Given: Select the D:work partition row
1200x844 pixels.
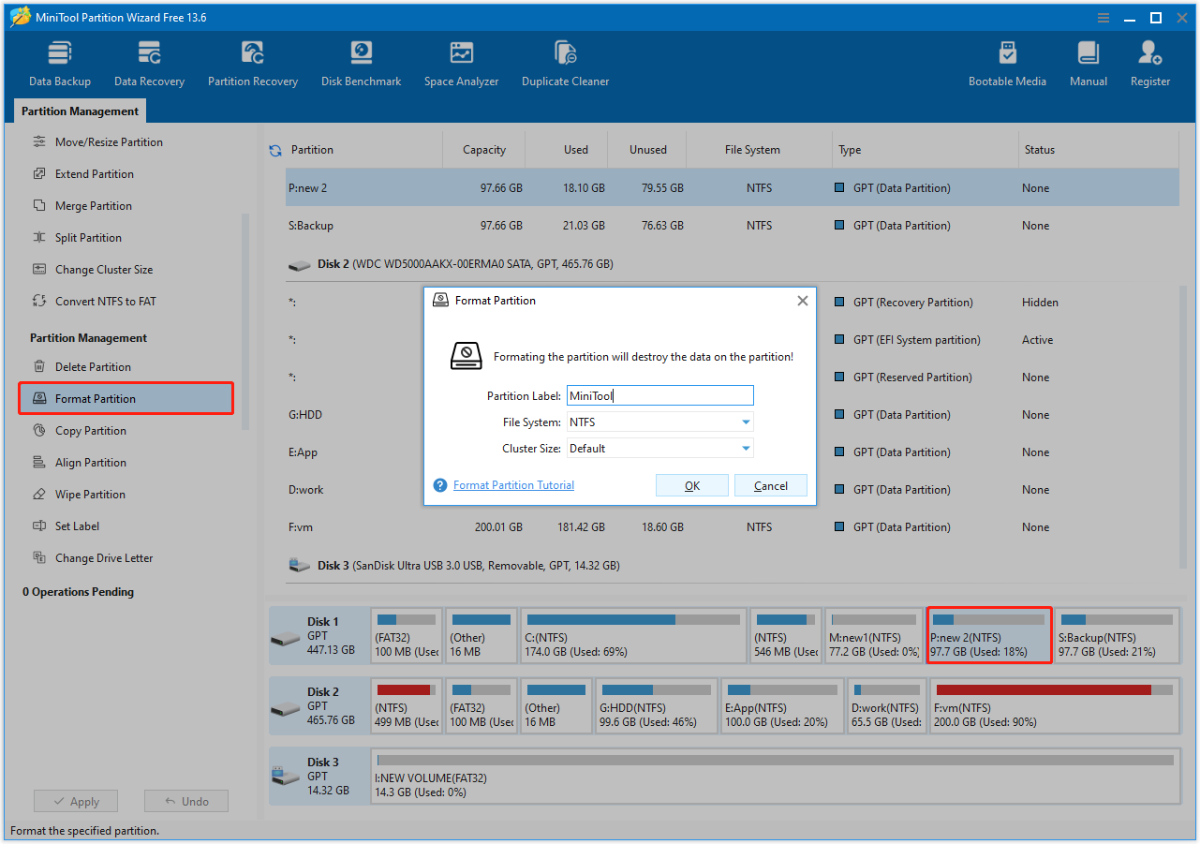Looking at the screenshot, I should (732, 490).
